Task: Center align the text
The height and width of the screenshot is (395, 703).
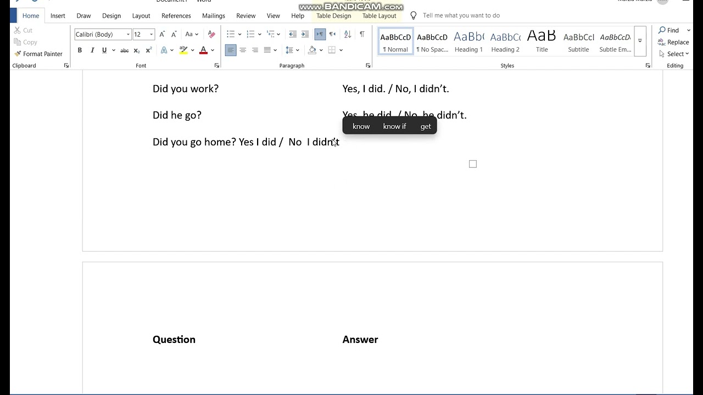Action: click(x=243, y=50)
